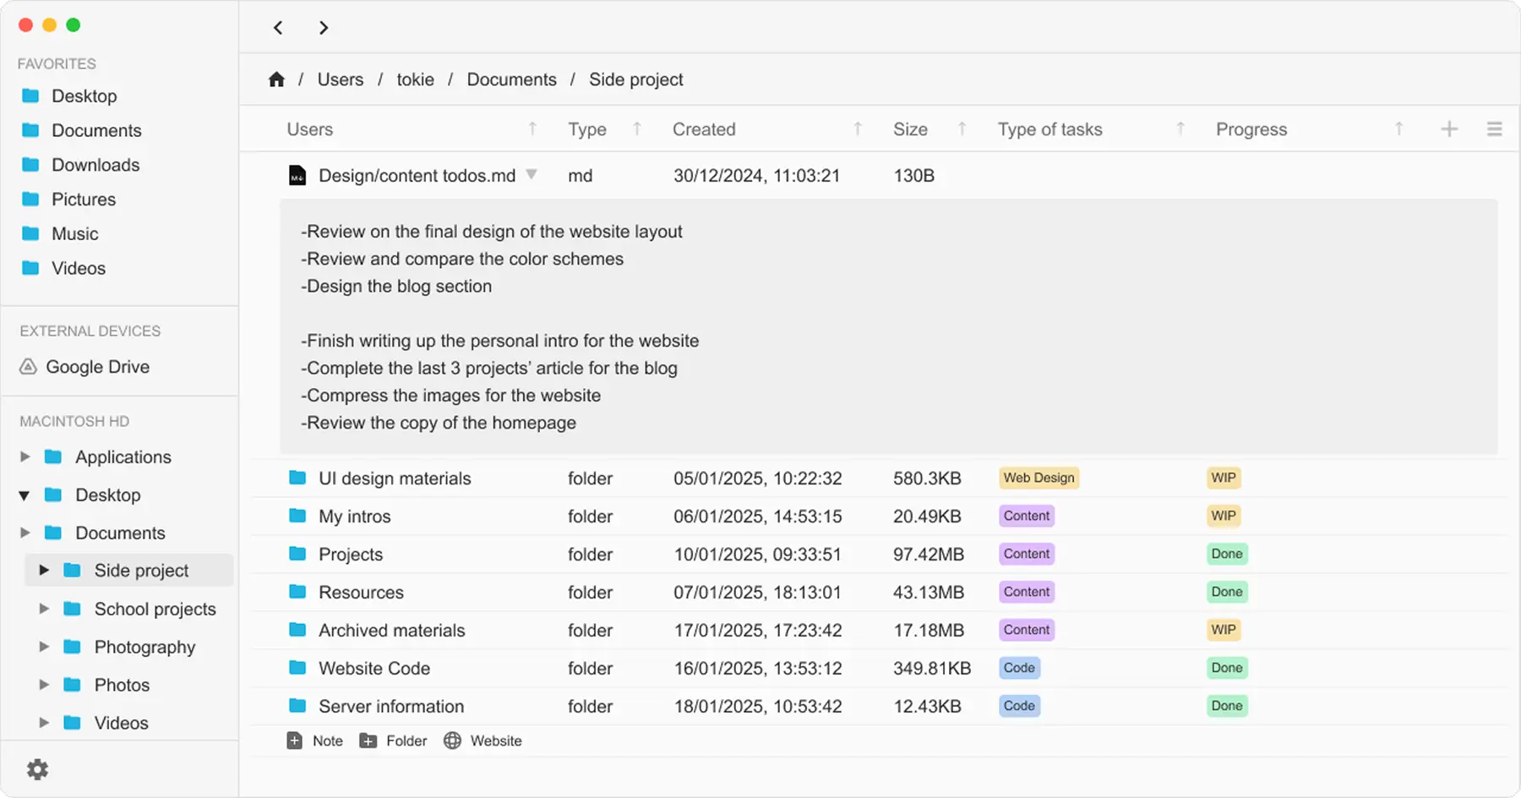Add a new Note

[x=315, y=741]
